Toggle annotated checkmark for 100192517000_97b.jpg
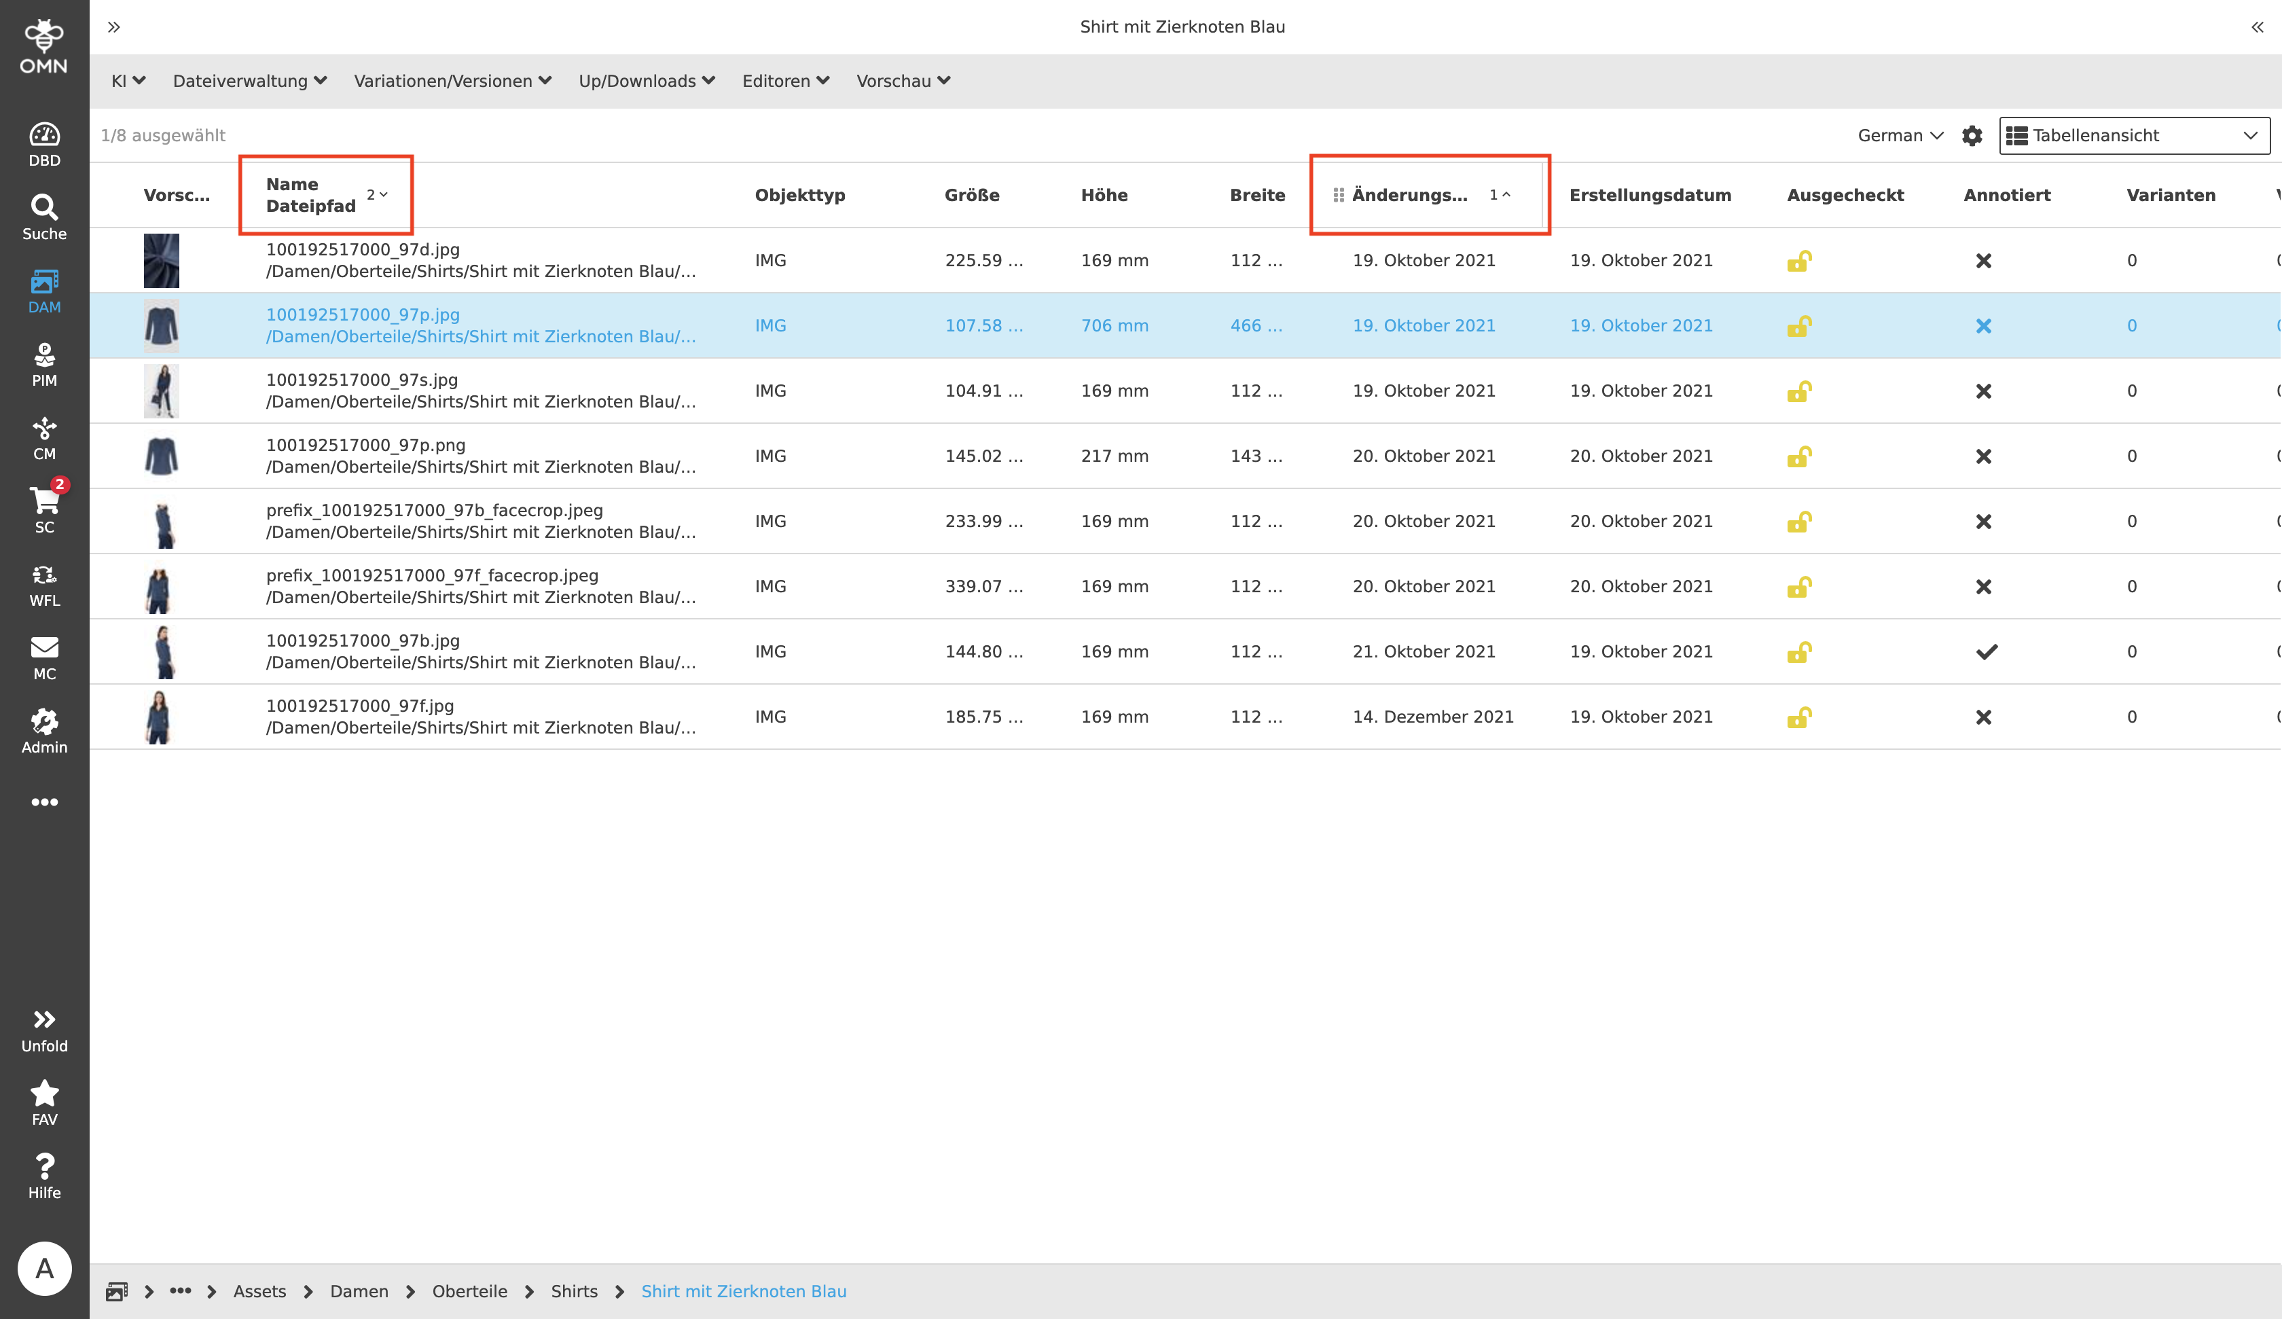The width and height of the screenshot is (2282, 1319). 1986,652
